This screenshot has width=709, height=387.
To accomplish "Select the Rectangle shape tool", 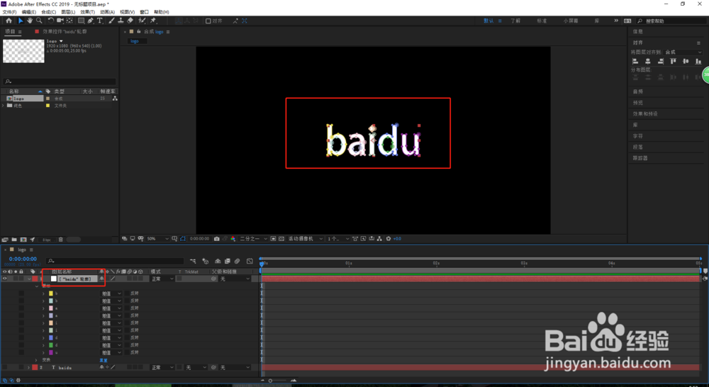I will (82, 21).
